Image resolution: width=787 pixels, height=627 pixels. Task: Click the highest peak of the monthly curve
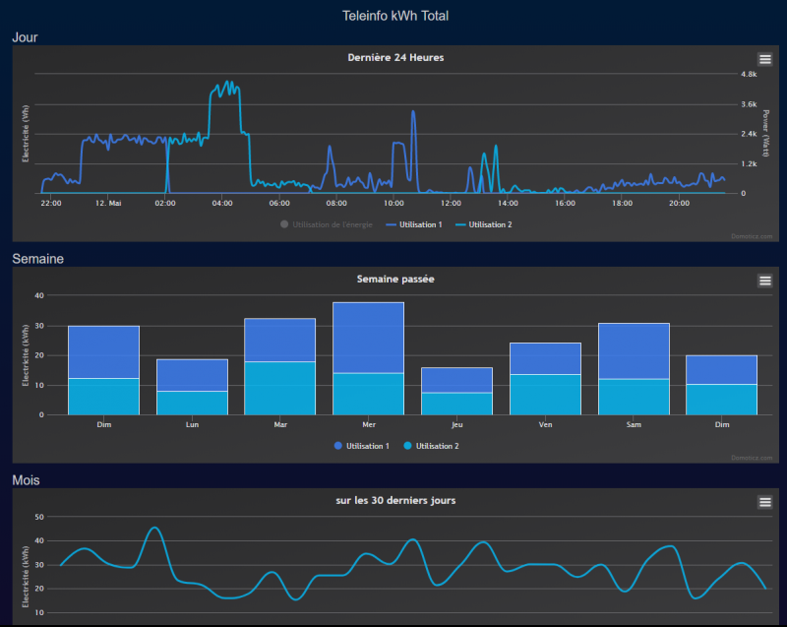pyautogui.click(x=154, y=528)
